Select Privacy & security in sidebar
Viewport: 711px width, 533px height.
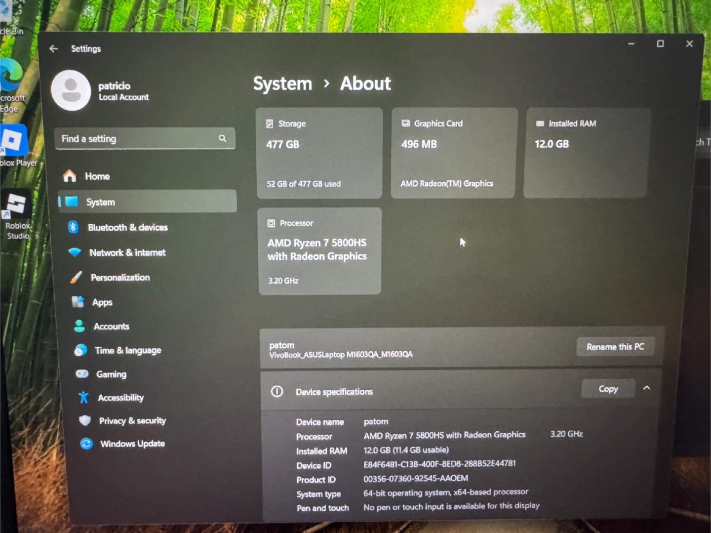[x=132, y=421]
